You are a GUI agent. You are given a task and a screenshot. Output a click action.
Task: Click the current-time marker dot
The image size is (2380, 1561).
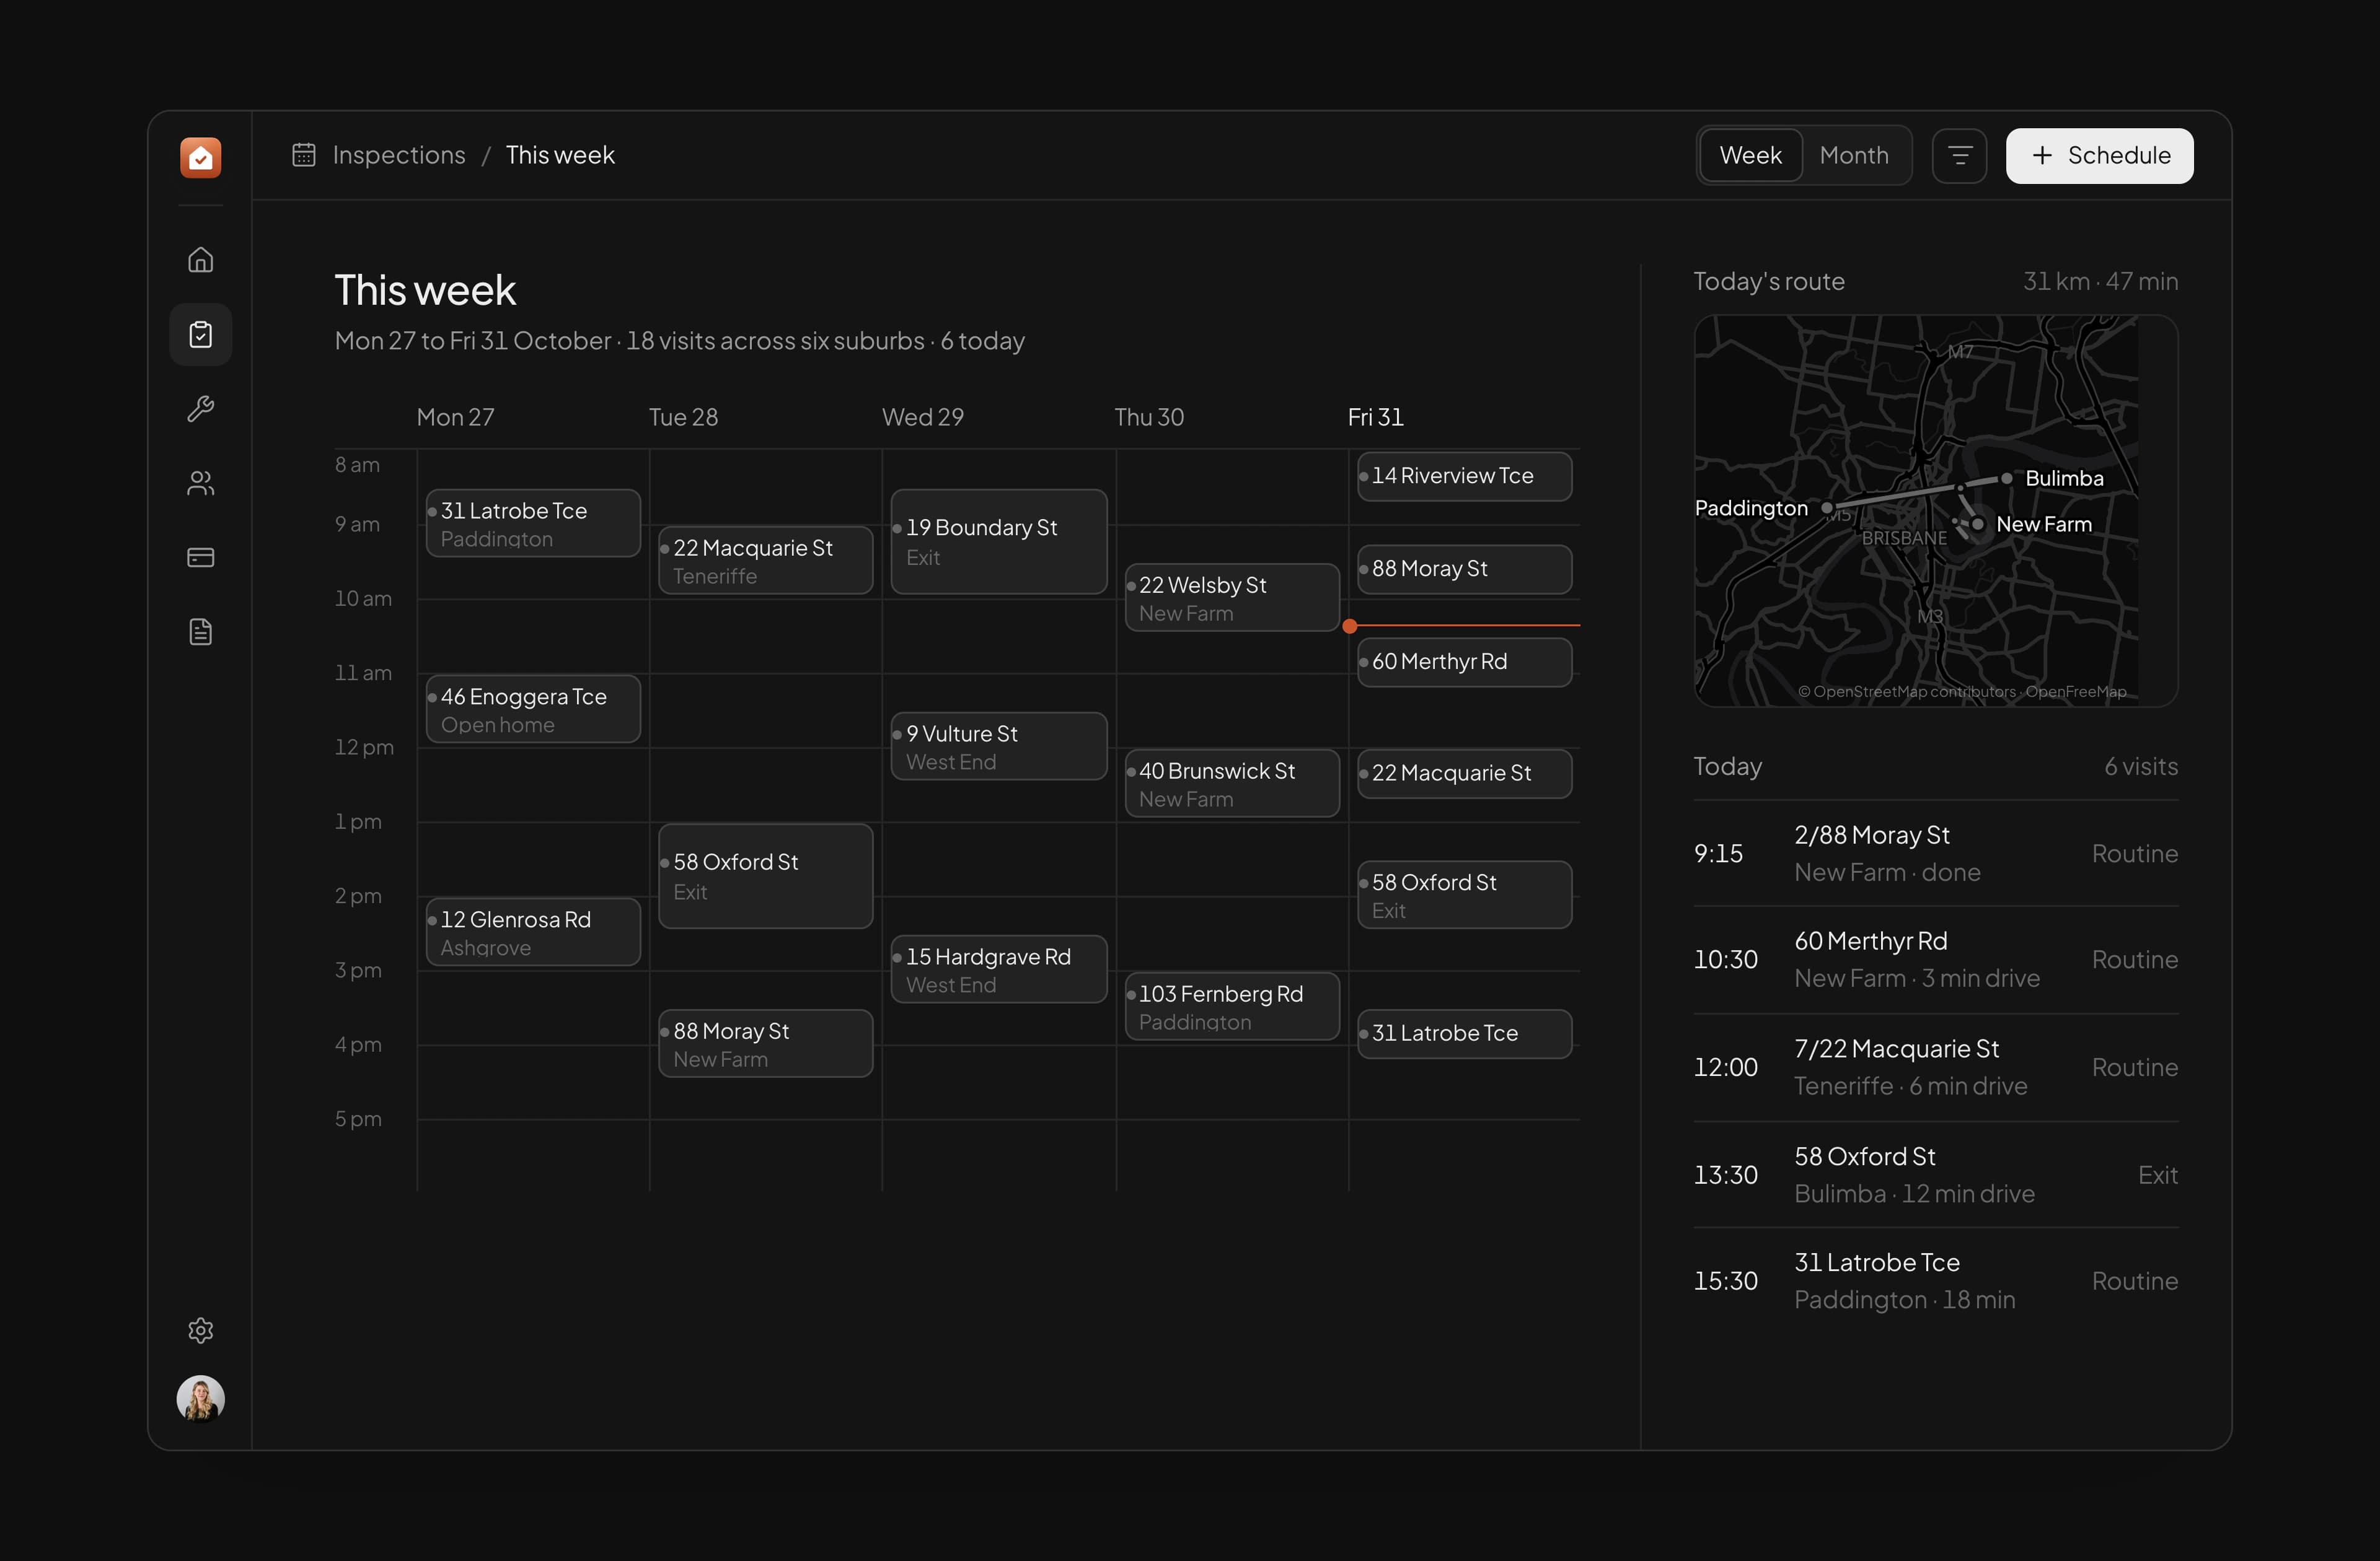[x=1349, y=626]
